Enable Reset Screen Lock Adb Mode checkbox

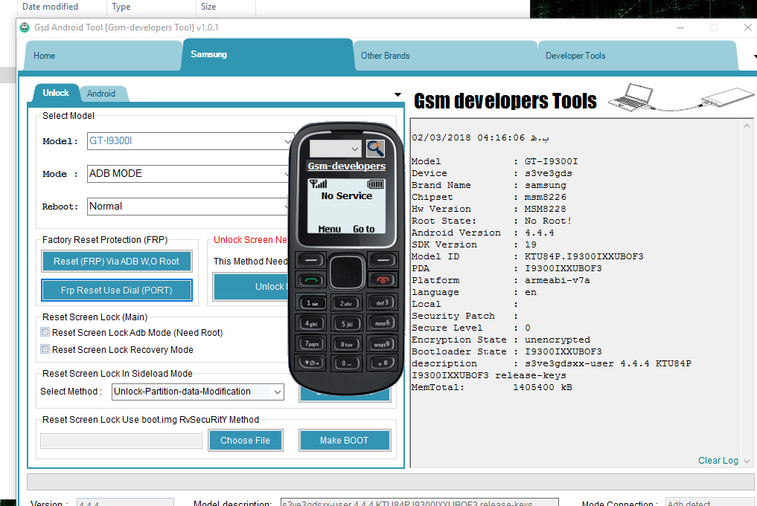point(45,332)
